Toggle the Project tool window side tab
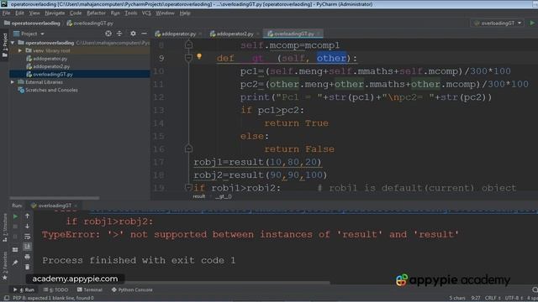 [4, 45]
